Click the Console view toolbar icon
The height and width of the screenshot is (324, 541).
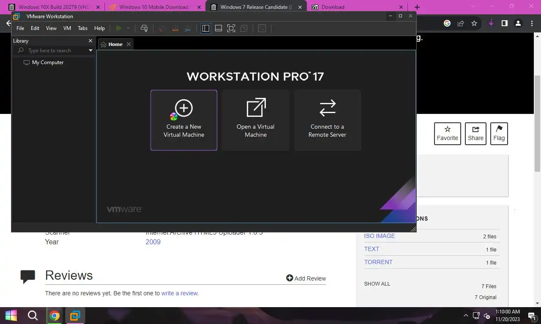click(x=262, y=28)
